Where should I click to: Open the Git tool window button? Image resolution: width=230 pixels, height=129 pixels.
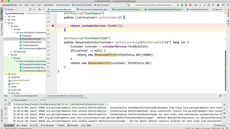click(x=34, y=125)
